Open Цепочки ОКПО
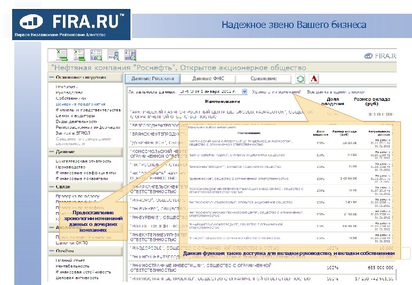This screenshot has width=412, height=285. [72, 243]
